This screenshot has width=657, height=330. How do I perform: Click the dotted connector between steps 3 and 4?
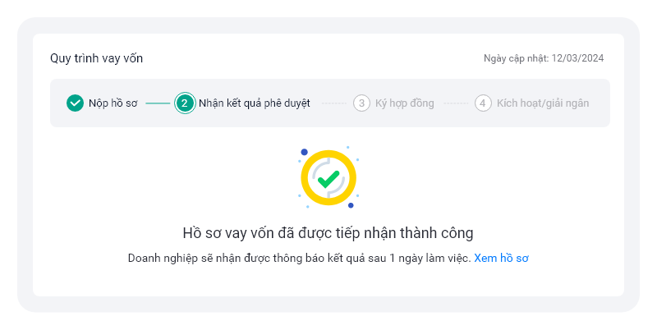click(x=456, y=103)
